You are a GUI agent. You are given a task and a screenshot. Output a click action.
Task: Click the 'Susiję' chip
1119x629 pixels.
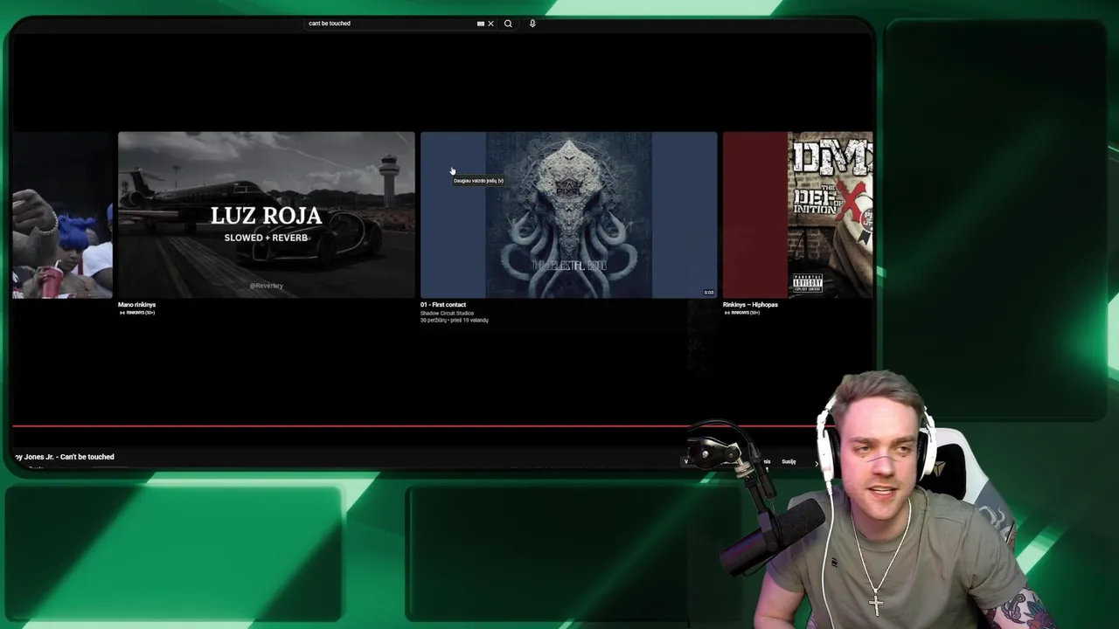pyautogui.click(x=789, y=461)
